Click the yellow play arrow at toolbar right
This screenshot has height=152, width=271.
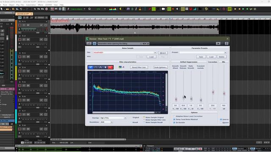point(235,9)
